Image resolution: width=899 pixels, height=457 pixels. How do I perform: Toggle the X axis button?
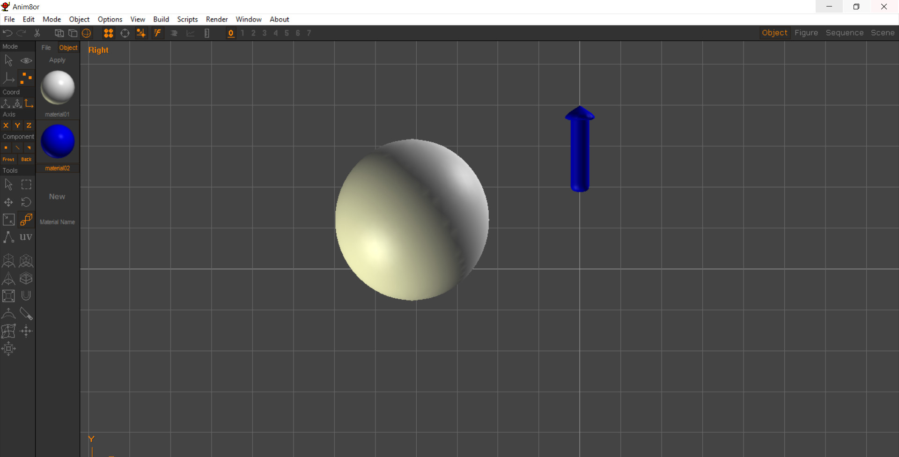pyautogui.click(x=6, y=125)
